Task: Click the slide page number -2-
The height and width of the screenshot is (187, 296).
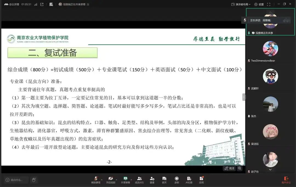Action: coord(109,162)
